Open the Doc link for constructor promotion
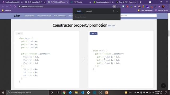 (113, 26)
